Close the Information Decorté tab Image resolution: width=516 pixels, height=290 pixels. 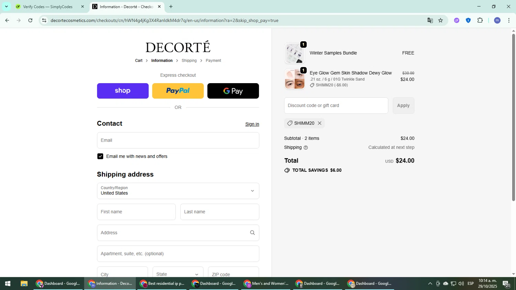(159, 7)
